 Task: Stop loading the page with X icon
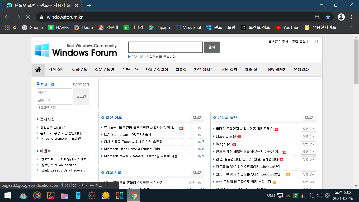28,17
